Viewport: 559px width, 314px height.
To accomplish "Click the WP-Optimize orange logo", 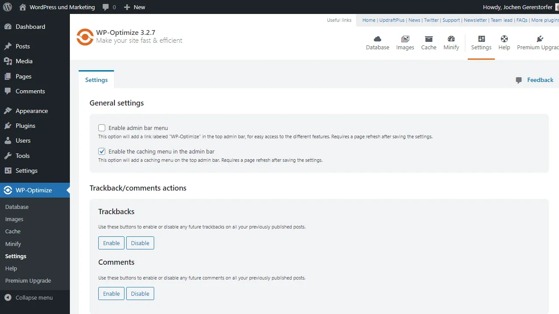I will (85, 37).
